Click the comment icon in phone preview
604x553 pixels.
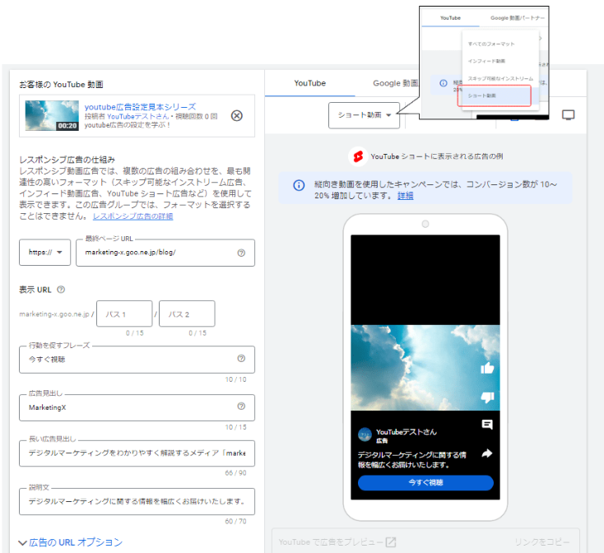pyautogui.click(x=487, y=425)
